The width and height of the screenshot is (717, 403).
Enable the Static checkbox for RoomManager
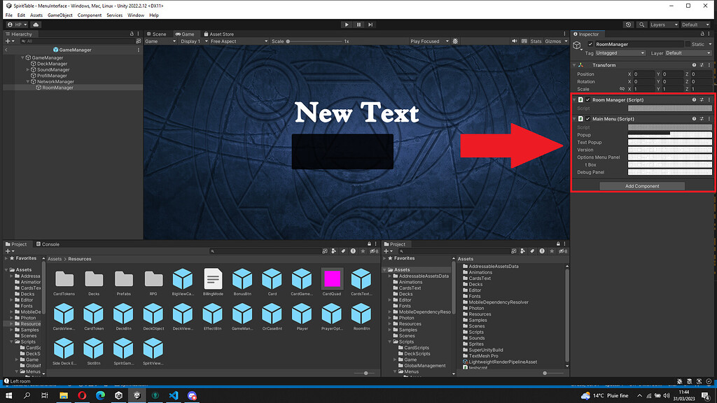[688, 44]
